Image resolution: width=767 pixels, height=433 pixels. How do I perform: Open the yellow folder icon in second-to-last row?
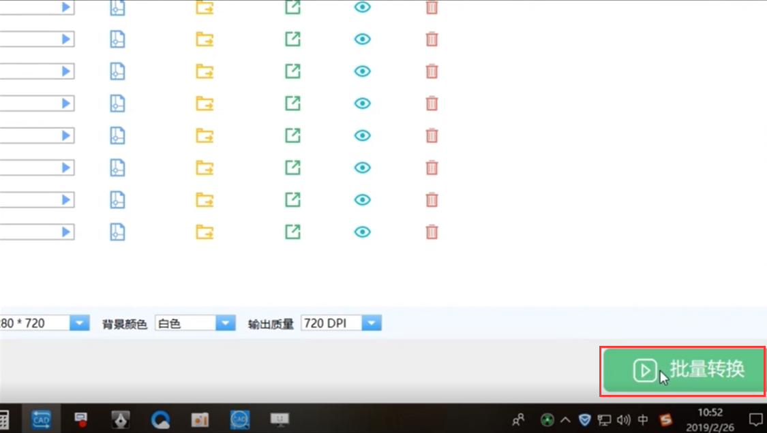205,200
